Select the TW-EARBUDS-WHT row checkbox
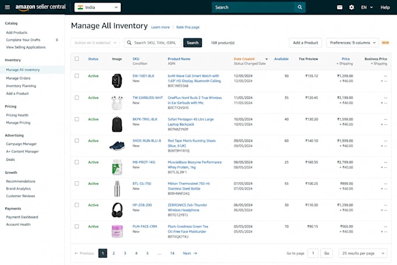 (76, 97)
